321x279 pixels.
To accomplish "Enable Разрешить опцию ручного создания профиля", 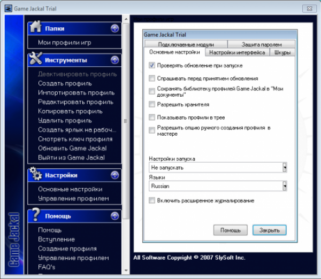I will click(152, 130).
